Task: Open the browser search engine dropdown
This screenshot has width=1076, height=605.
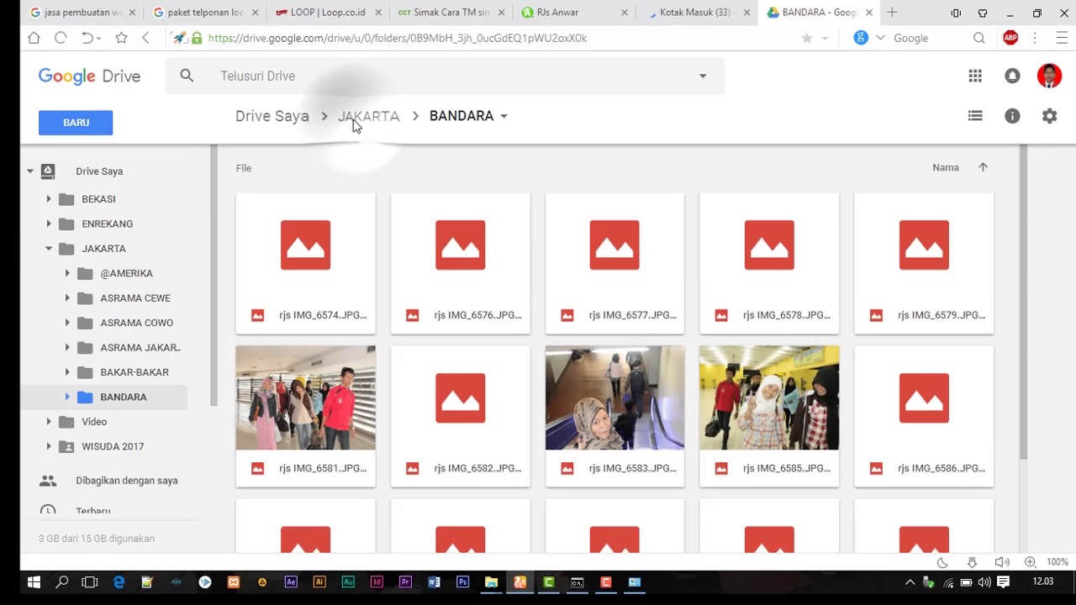Action: pos(880,38)
